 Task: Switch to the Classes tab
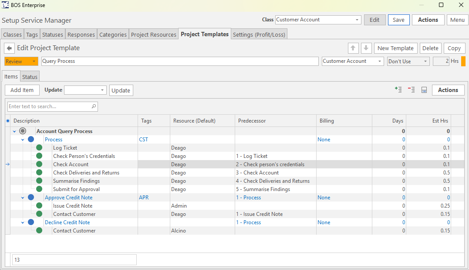pos(12,34)
